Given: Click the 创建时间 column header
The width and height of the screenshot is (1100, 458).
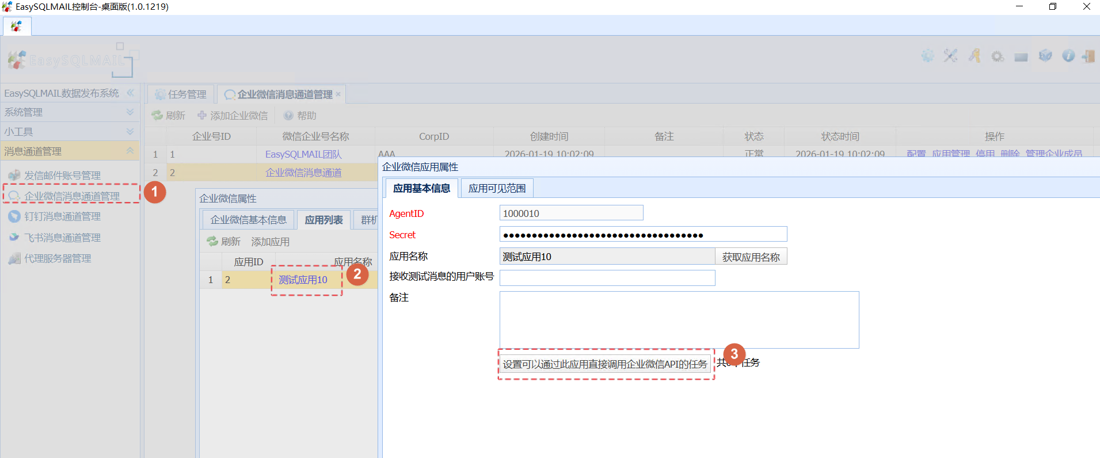Looking at the screenshot, I should pos(549,136).
